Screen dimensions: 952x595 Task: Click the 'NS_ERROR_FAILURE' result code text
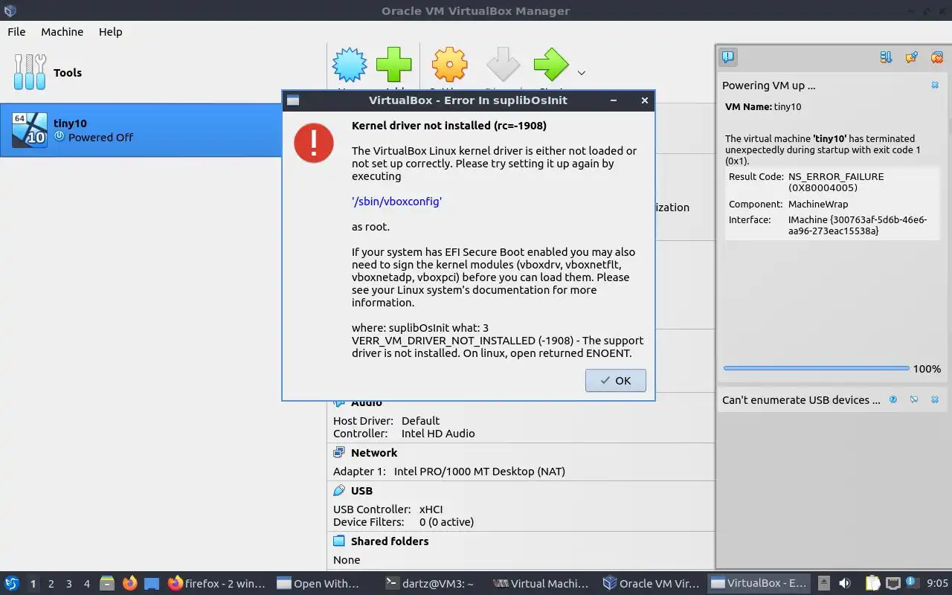[x=836, y=177]
